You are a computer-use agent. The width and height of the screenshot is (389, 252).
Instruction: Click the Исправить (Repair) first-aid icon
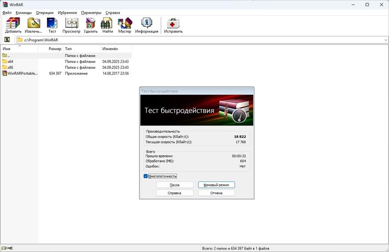point(173,25)
